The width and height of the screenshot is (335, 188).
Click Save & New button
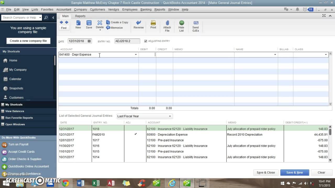click(295, 173)
